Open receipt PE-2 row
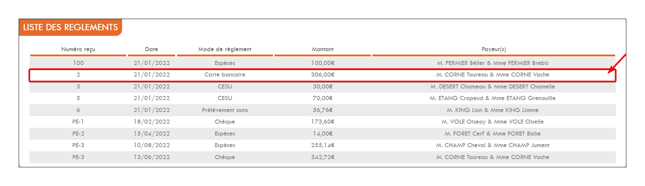 click(x=323, y=134)
